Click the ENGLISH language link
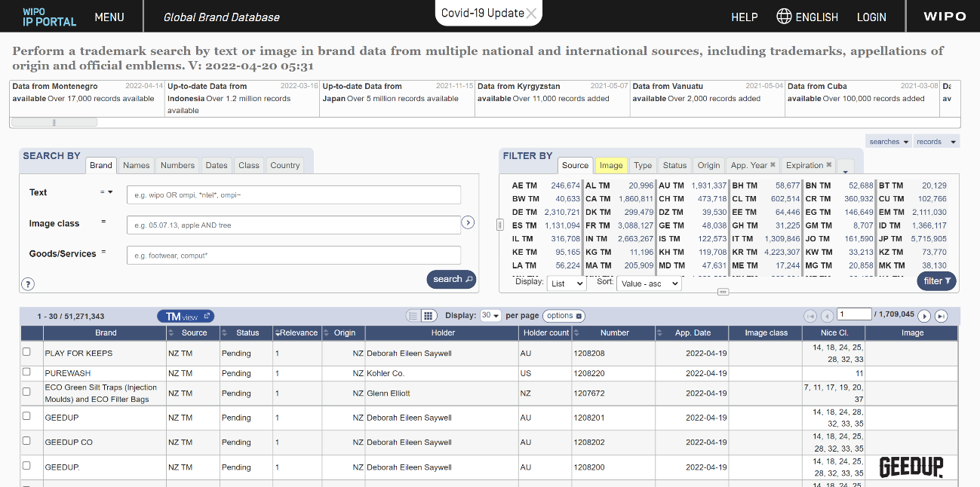The width and height of the screenshot is (980, 487). click(x=817, y=17)
